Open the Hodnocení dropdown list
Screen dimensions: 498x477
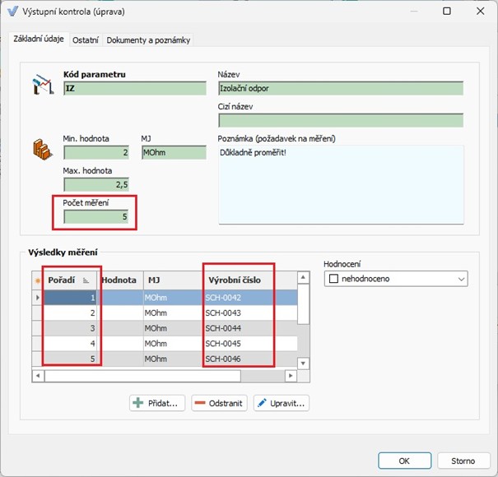[461, 279]
